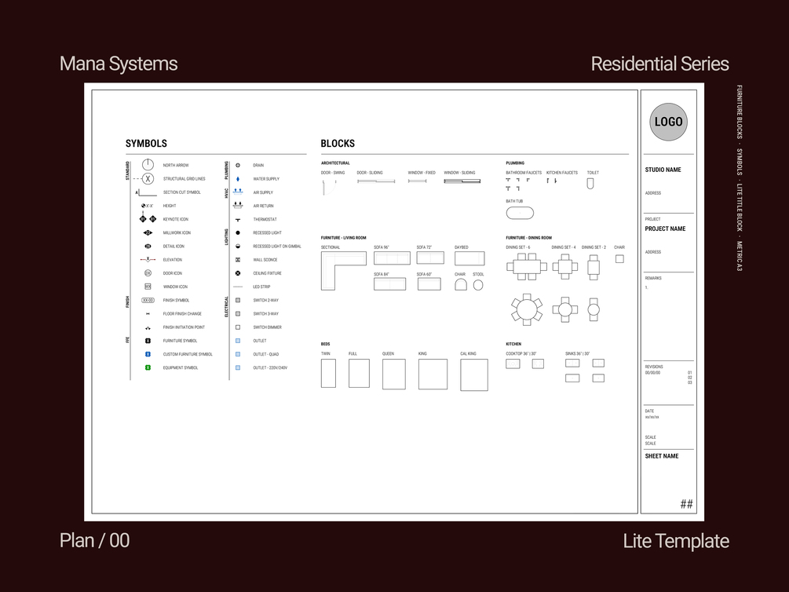789x592 pixels.
Task: Select the Air Return HVAC symbol
Action: (238, 206)
